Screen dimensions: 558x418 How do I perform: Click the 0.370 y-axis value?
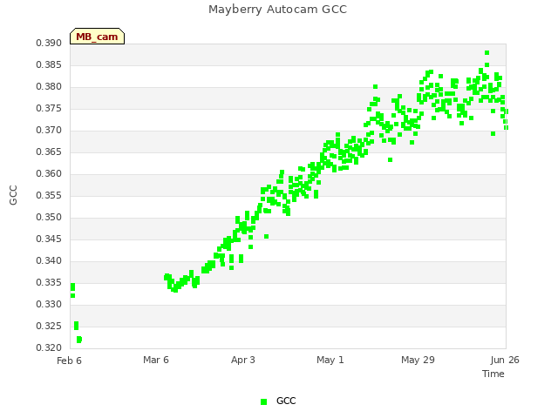pos(49,130)
